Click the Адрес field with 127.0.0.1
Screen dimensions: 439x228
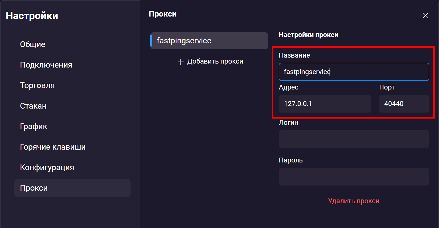[x=325, y=104]
